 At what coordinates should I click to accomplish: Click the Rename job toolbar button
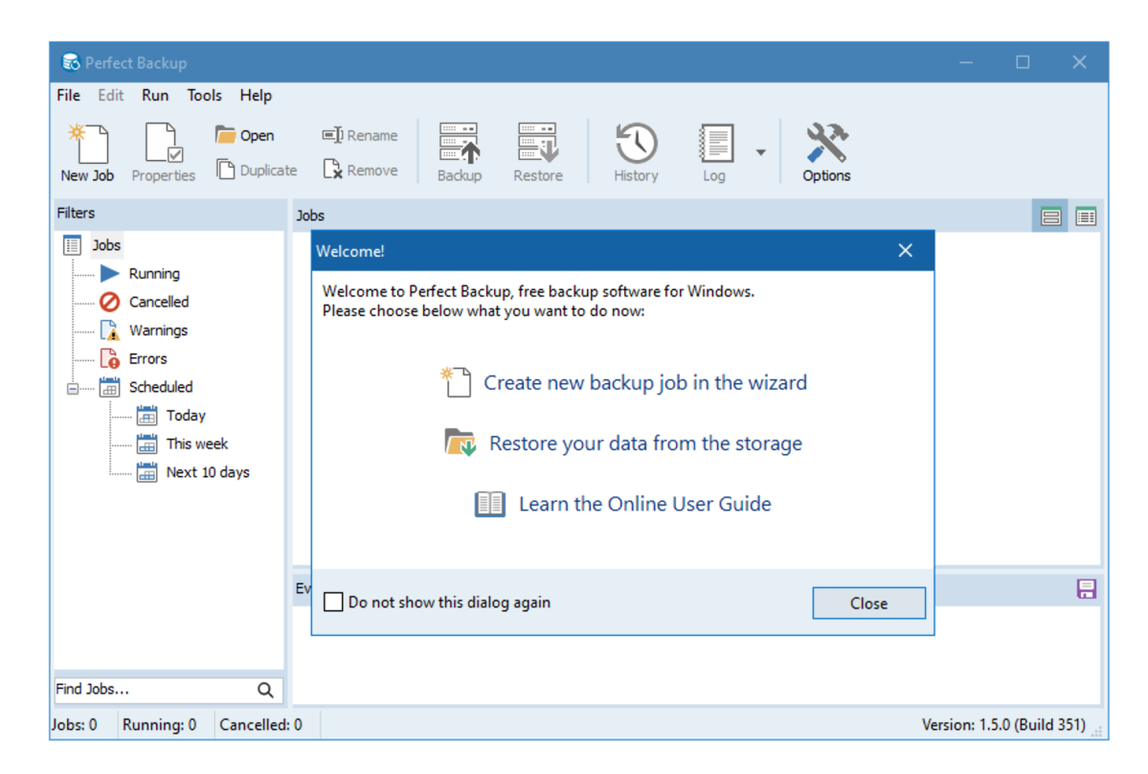point(359,135)
